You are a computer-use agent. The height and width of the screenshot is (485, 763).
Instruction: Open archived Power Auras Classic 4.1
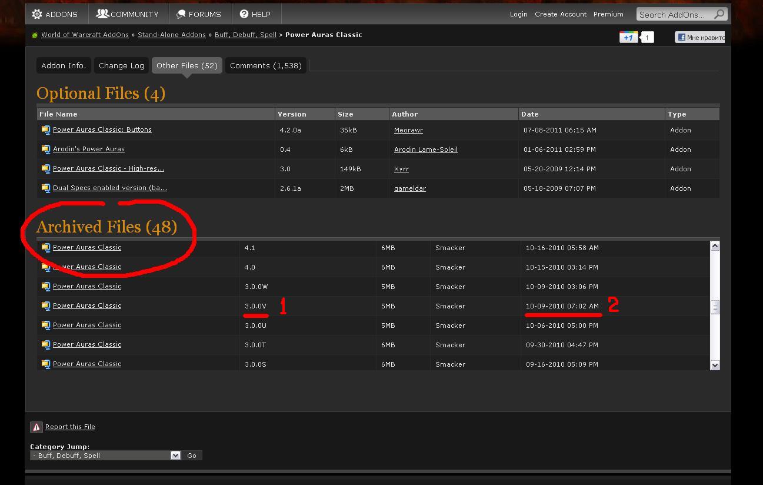tap(87, 247)
